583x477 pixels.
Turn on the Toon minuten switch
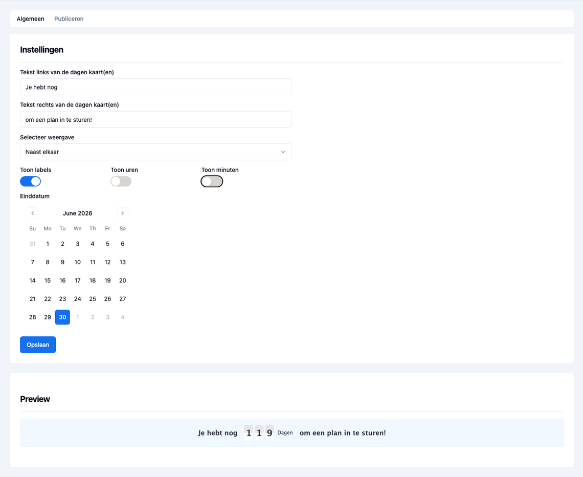212,181
